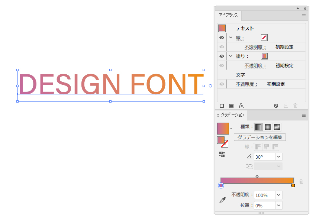
Task: Open the gradient stop 不透明度 dropdown
Action: coord(279,195)
